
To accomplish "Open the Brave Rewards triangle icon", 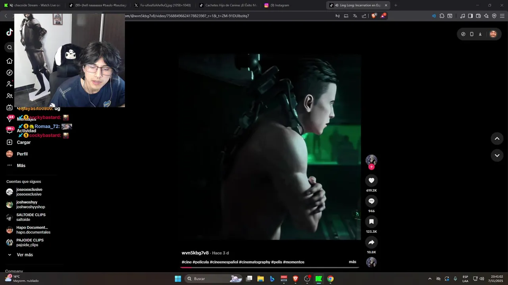I will tap(383, 16).
